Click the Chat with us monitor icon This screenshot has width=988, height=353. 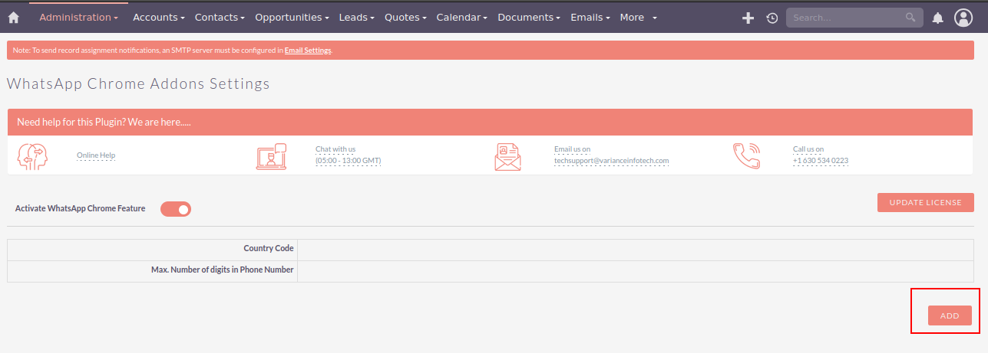(x=271, y=156)
